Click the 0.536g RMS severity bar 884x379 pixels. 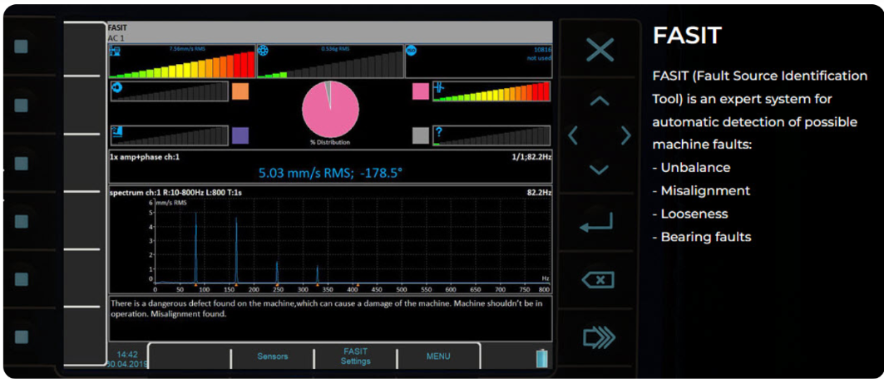(x=330, y=62)
